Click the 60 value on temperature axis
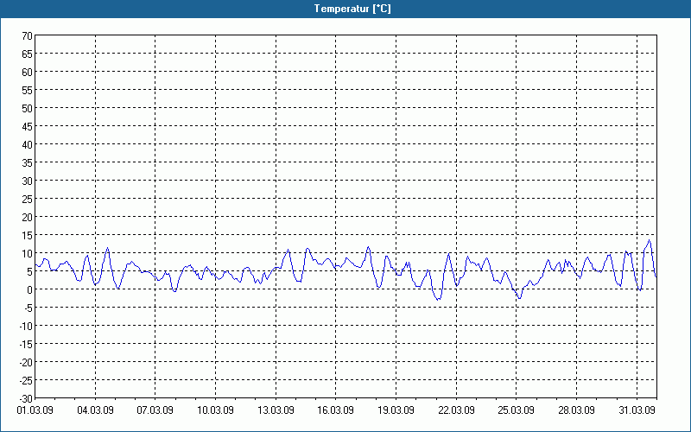 pos(28,72)
